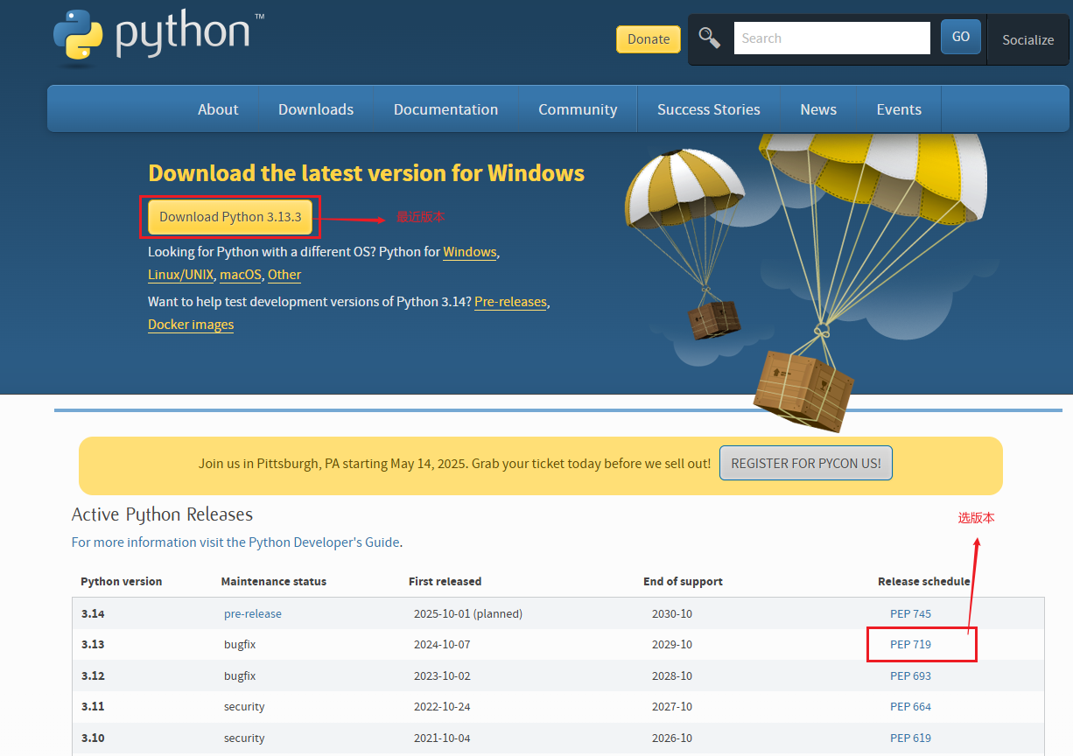Screen dimensions: 1073x756
Task: Open the Docker images link
Action: click(191, 324)
